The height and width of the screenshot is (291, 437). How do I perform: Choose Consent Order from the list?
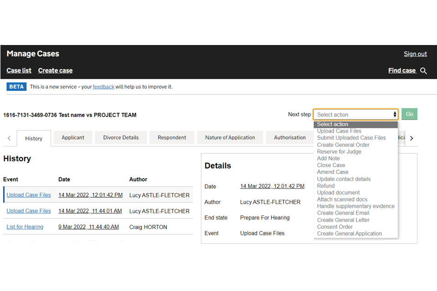tap(335, 226)
